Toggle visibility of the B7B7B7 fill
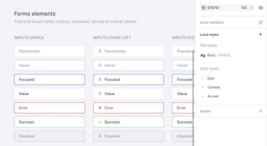 pyautogui.click(x=261, y=8)
